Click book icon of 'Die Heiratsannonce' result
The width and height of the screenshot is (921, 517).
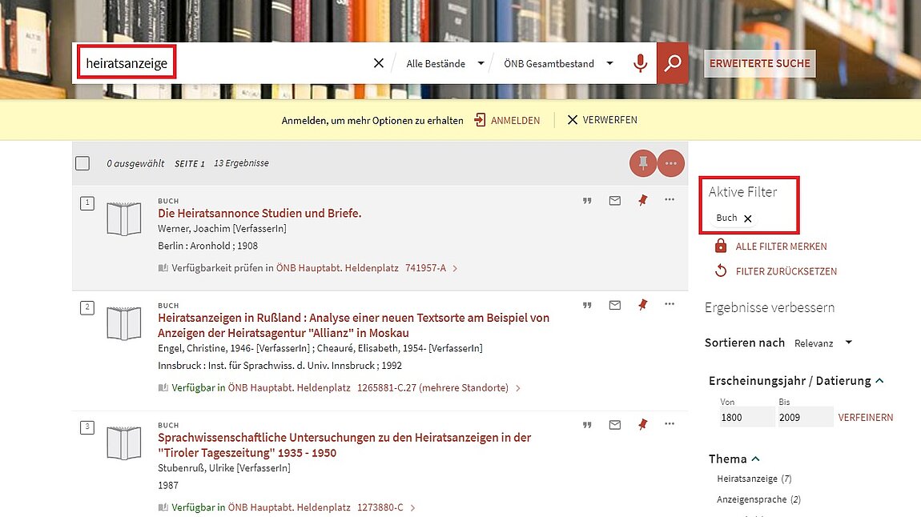pos(124,219)
